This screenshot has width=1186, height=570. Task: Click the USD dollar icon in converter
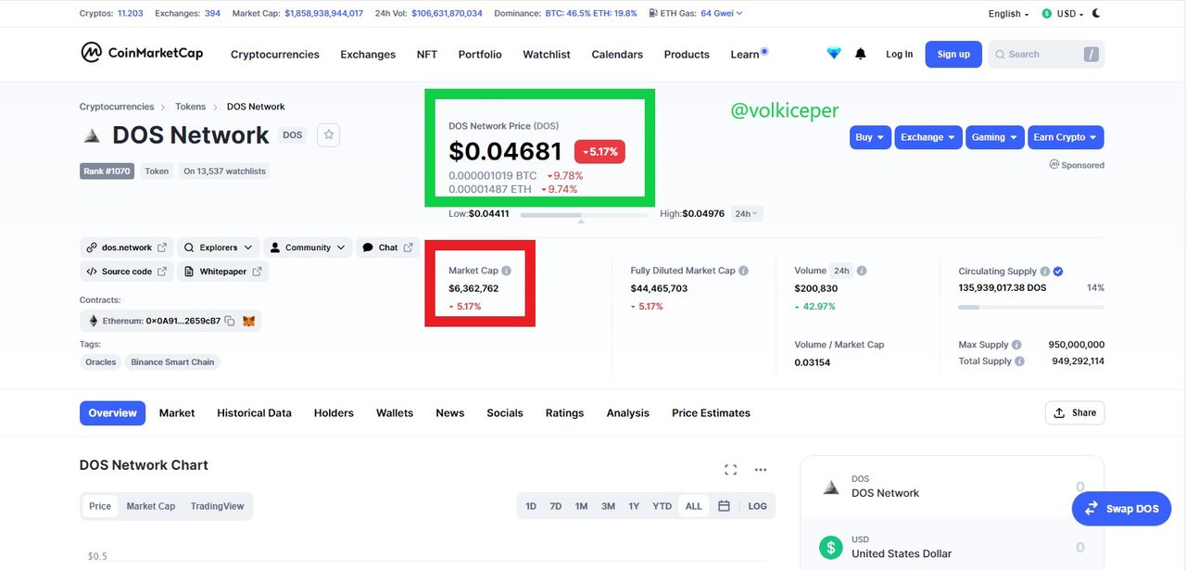(x=831, y=547)
